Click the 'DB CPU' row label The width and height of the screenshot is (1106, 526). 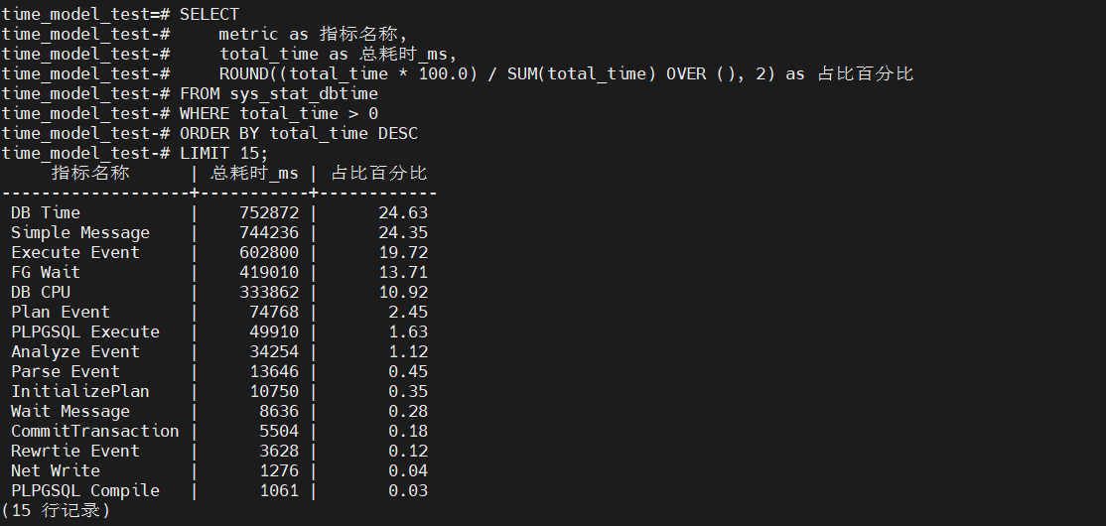41,292
